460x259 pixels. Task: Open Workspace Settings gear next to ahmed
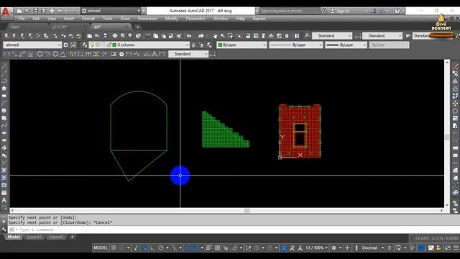65,45
